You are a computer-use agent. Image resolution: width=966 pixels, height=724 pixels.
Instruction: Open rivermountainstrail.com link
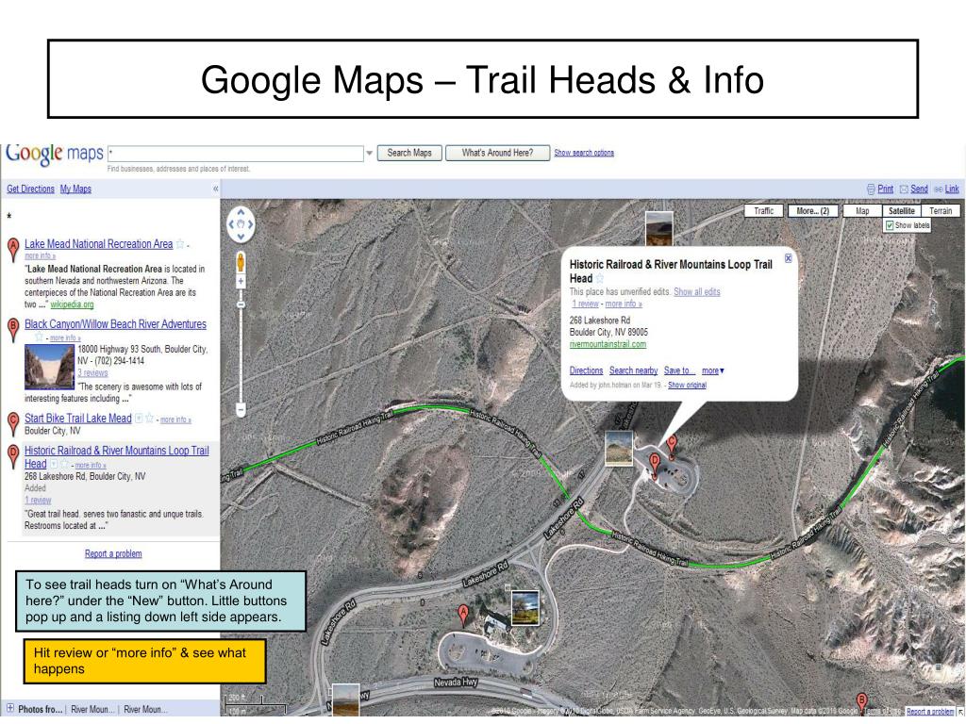pyautogui.click(x=608, y=344)
